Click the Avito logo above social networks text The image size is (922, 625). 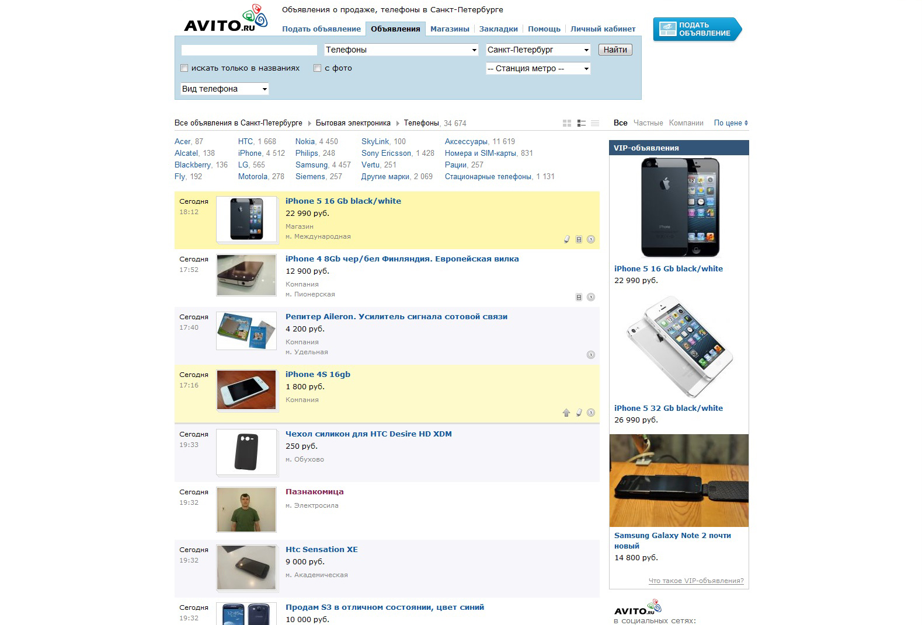point(638,607)
